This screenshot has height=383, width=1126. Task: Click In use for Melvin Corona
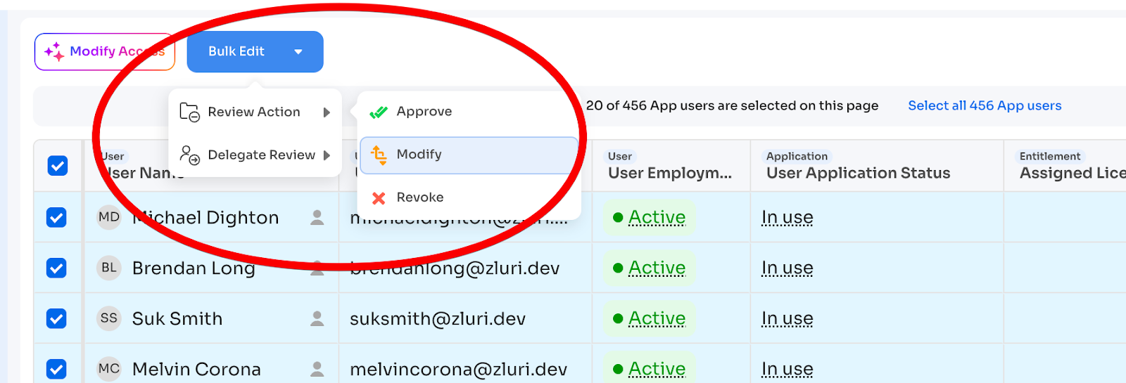pos(787,370)
